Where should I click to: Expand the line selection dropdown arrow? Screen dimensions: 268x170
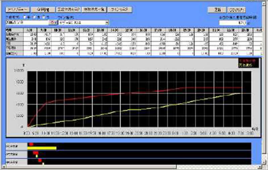[x=107, y=23]
